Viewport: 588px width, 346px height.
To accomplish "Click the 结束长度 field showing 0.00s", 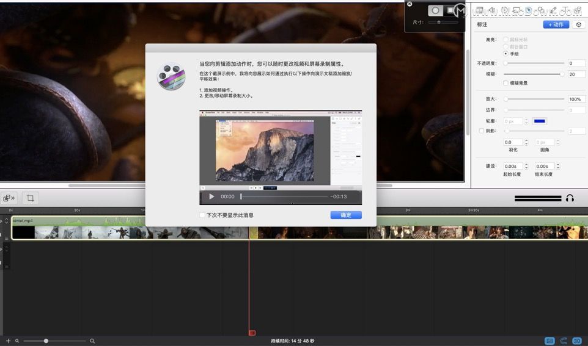I will point(545,166).
